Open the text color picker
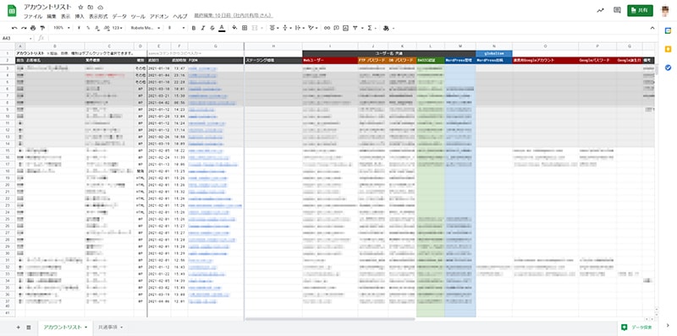Screen dimensions: 677x336 pos(222,28)
